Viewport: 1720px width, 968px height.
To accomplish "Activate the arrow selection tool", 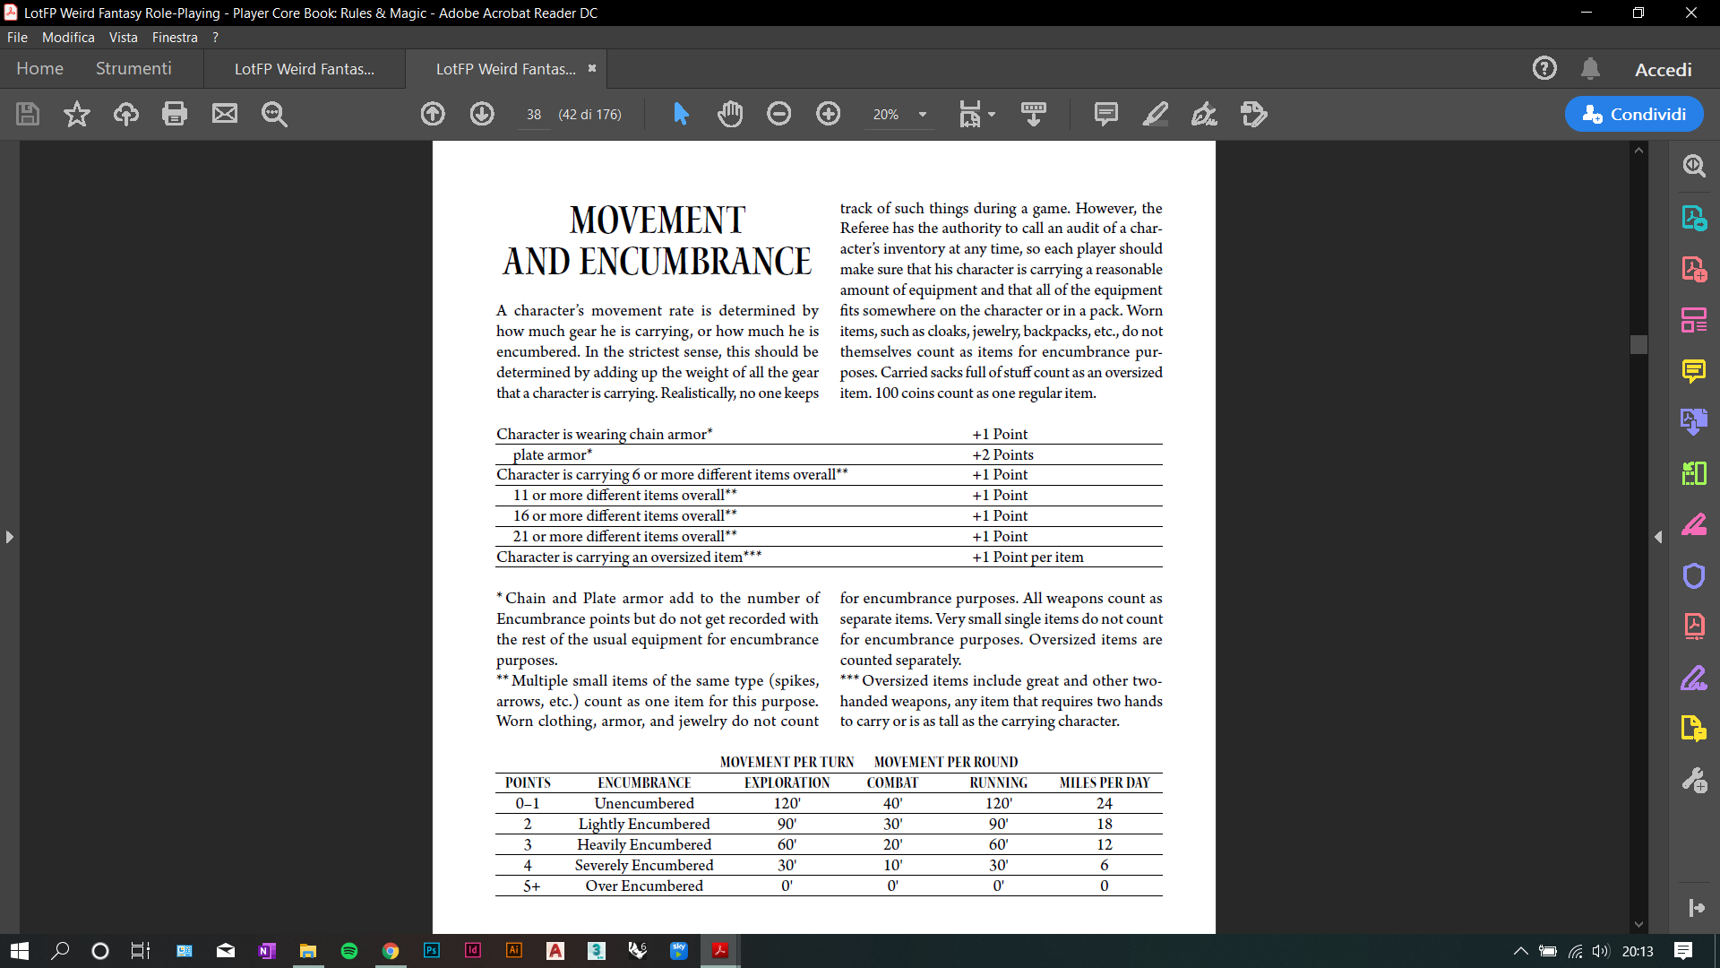I will point(681,114).
